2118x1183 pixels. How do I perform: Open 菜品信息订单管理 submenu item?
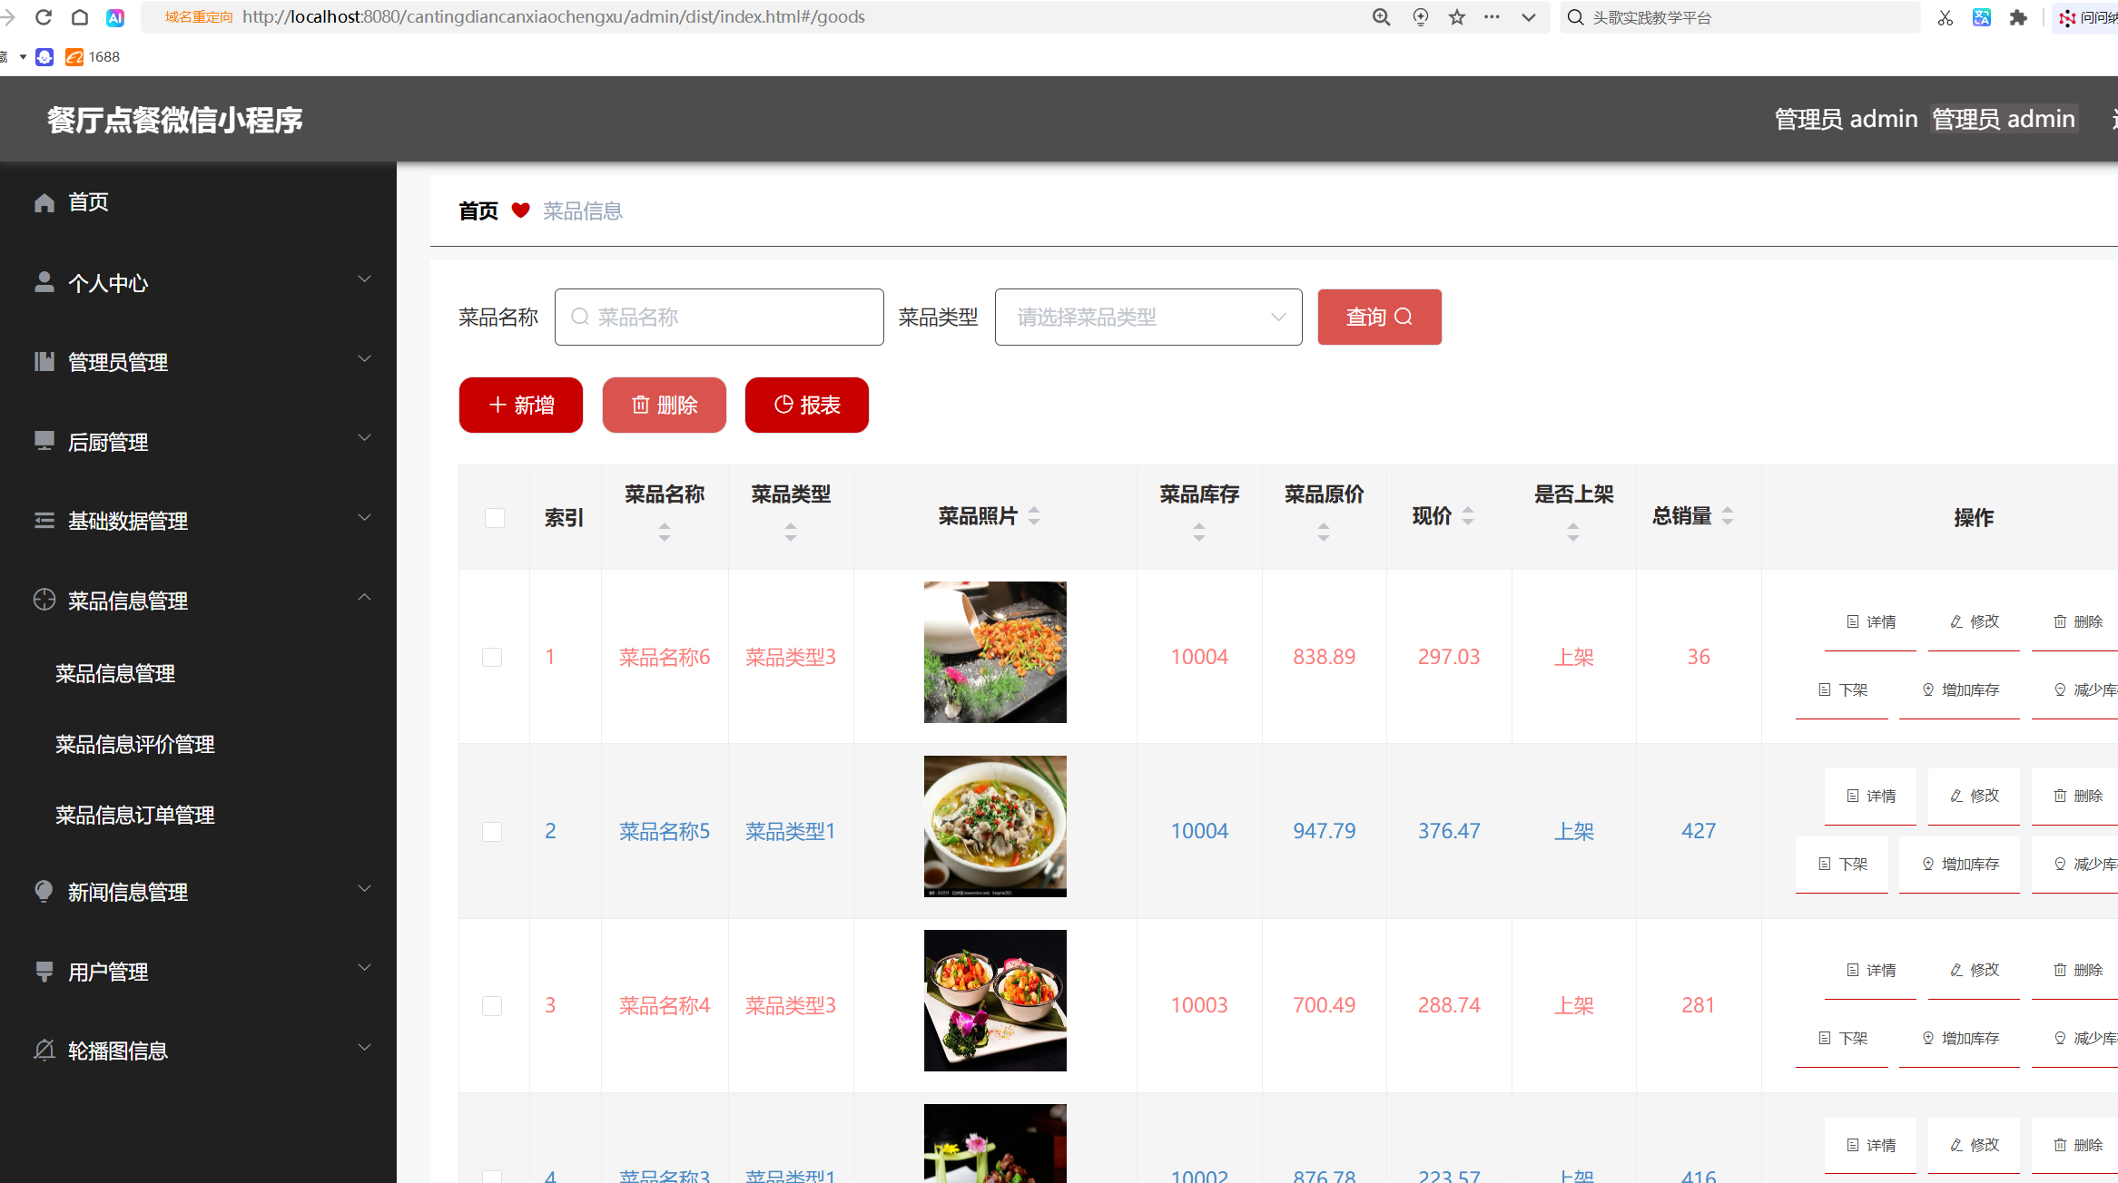coord(134,814)
